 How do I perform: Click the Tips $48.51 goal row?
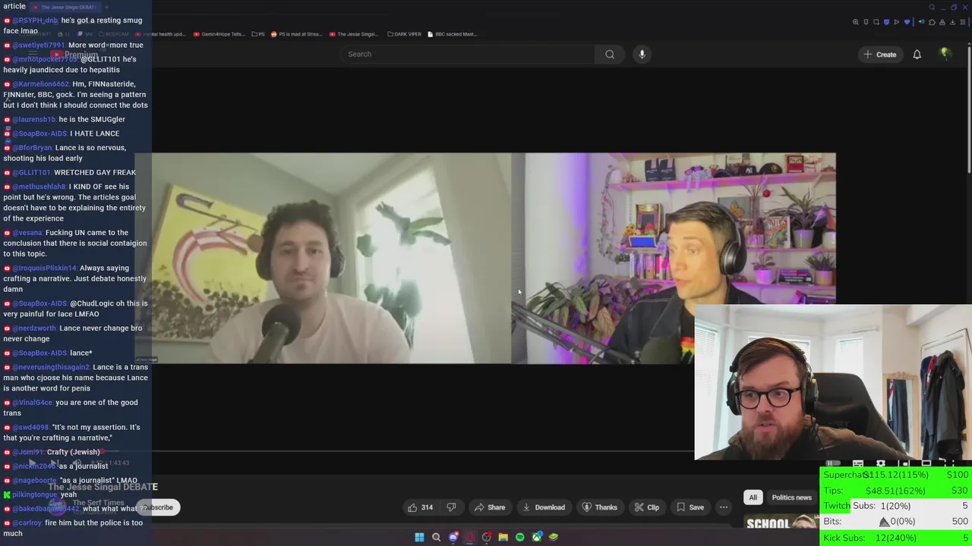click(896, 491)
